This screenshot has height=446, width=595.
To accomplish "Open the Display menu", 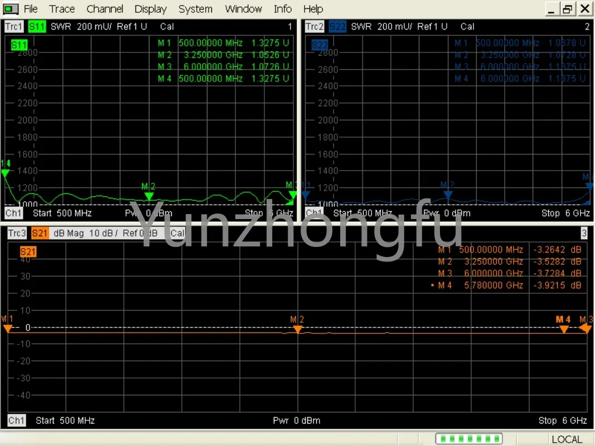I will pos(150,9).
